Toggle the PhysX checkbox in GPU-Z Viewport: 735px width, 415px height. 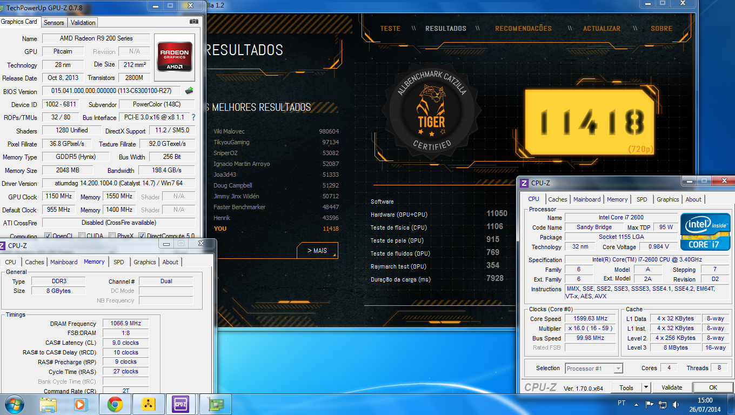click(x=112, y=236)
